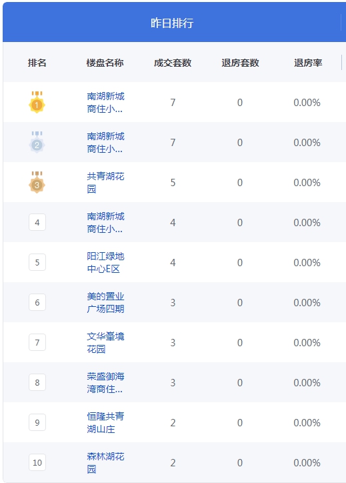
Task: Open 恒隆共青湖山庄 property link
Action: tap(105, 423)
